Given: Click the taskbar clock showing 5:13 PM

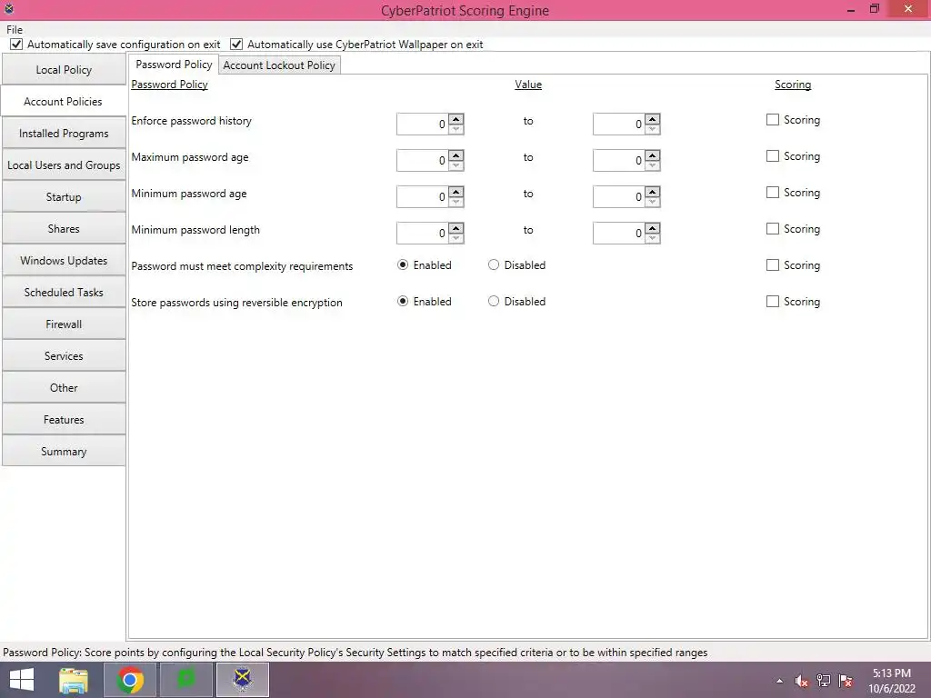Looking at the screenshot, I should (x=891, y=681).
